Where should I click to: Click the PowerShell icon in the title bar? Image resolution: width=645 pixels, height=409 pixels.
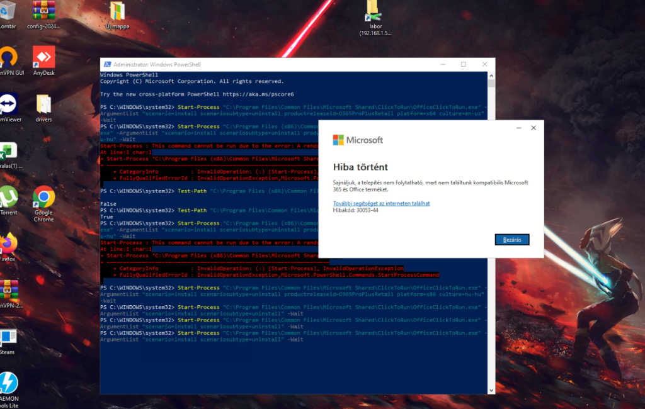tap(108, 64)
